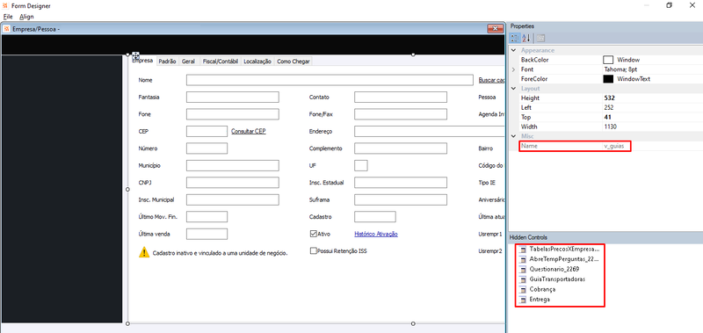
Task: Click the Suframa input field
Action: [x=401, y=199]
